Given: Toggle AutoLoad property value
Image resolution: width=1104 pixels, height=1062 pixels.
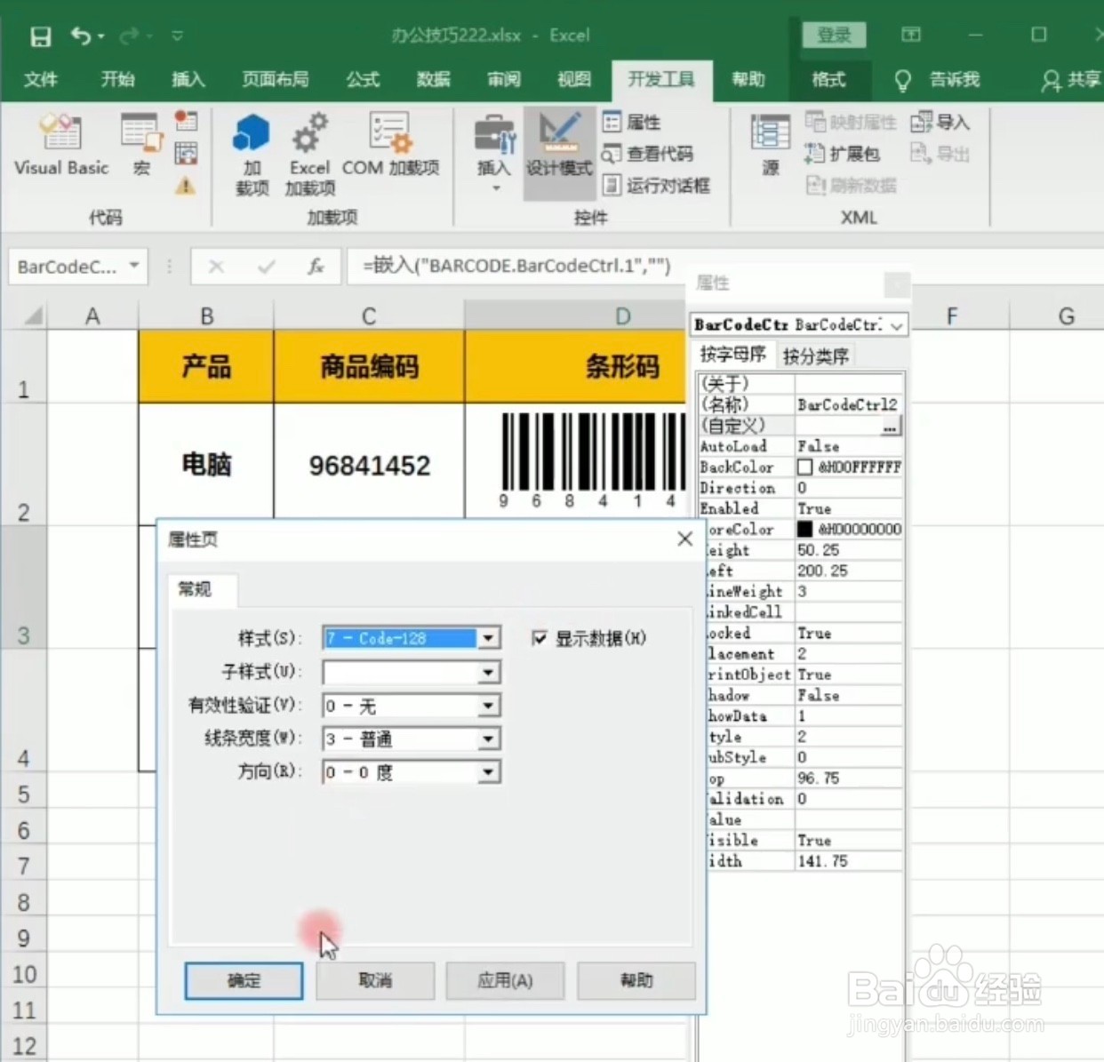Looking at the screenshot, I should pos(846,446).
